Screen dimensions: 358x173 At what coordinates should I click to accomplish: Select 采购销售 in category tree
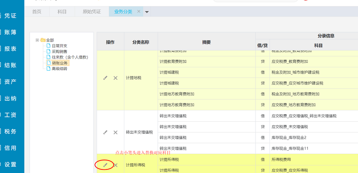(x=57, y=51)
